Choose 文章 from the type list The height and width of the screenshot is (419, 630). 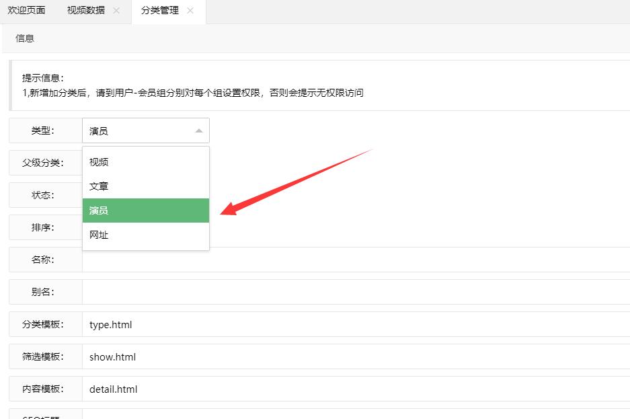[x=146, y=186]
